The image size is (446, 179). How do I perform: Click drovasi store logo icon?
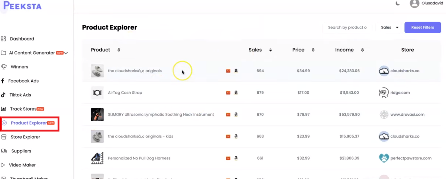(384, 115)
